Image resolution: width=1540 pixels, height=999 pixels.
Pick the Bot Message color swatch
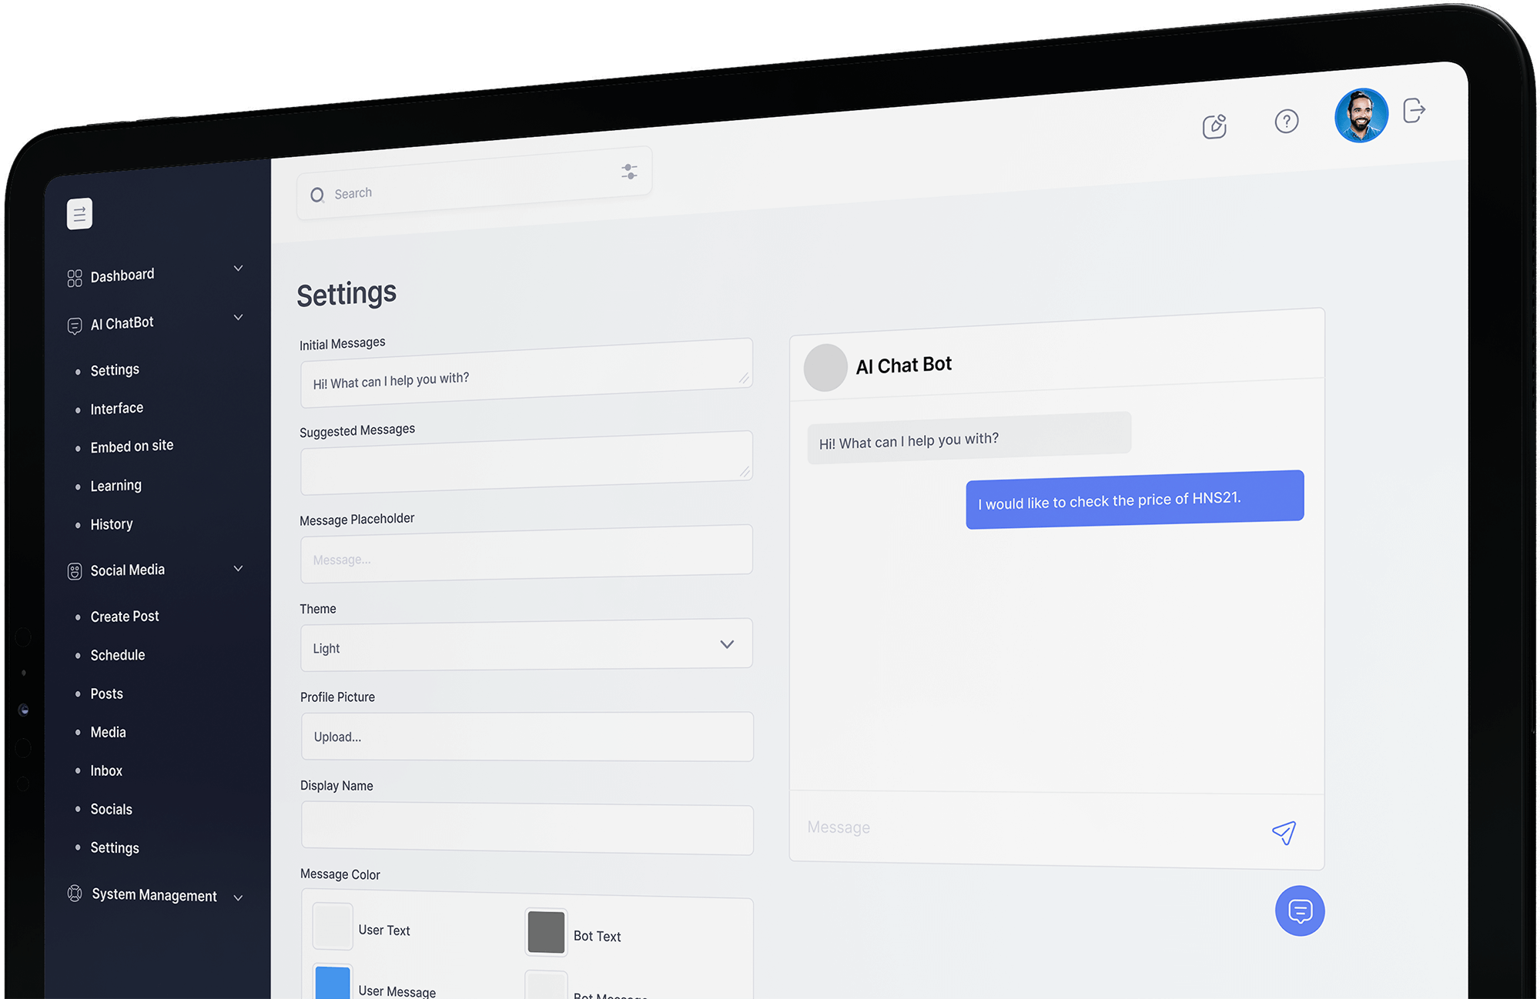(547, 986)
